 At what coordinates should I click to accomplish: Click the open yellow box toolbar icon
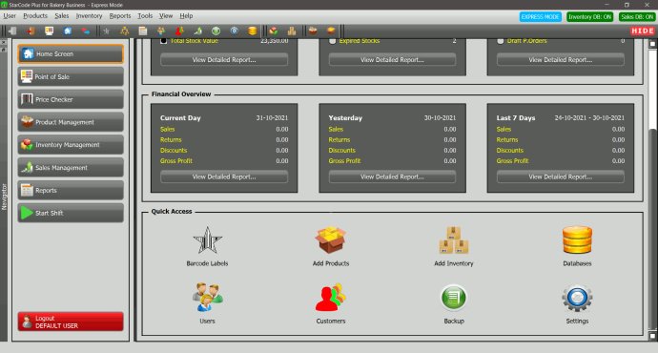pos(331,31)
